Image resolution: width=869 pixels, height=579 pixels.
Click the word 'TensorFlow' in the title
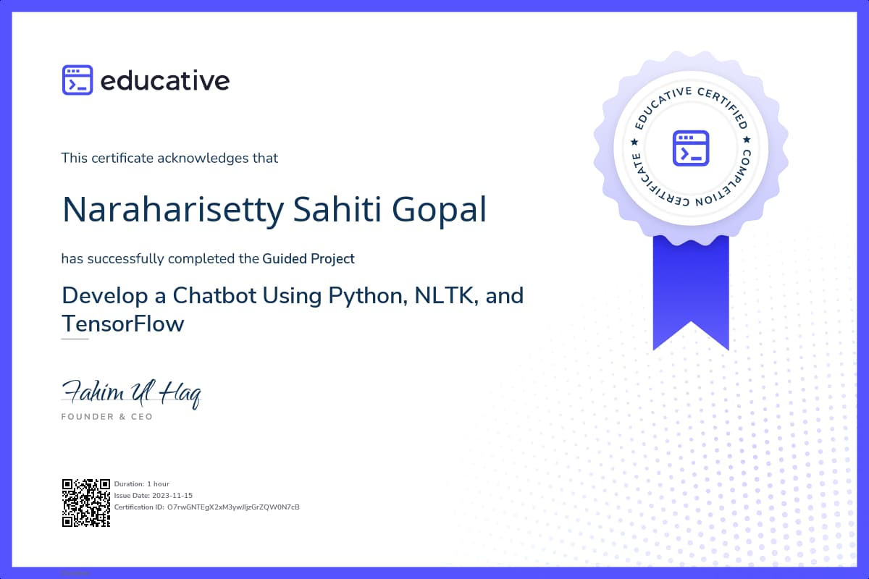(x=123, y=323)
